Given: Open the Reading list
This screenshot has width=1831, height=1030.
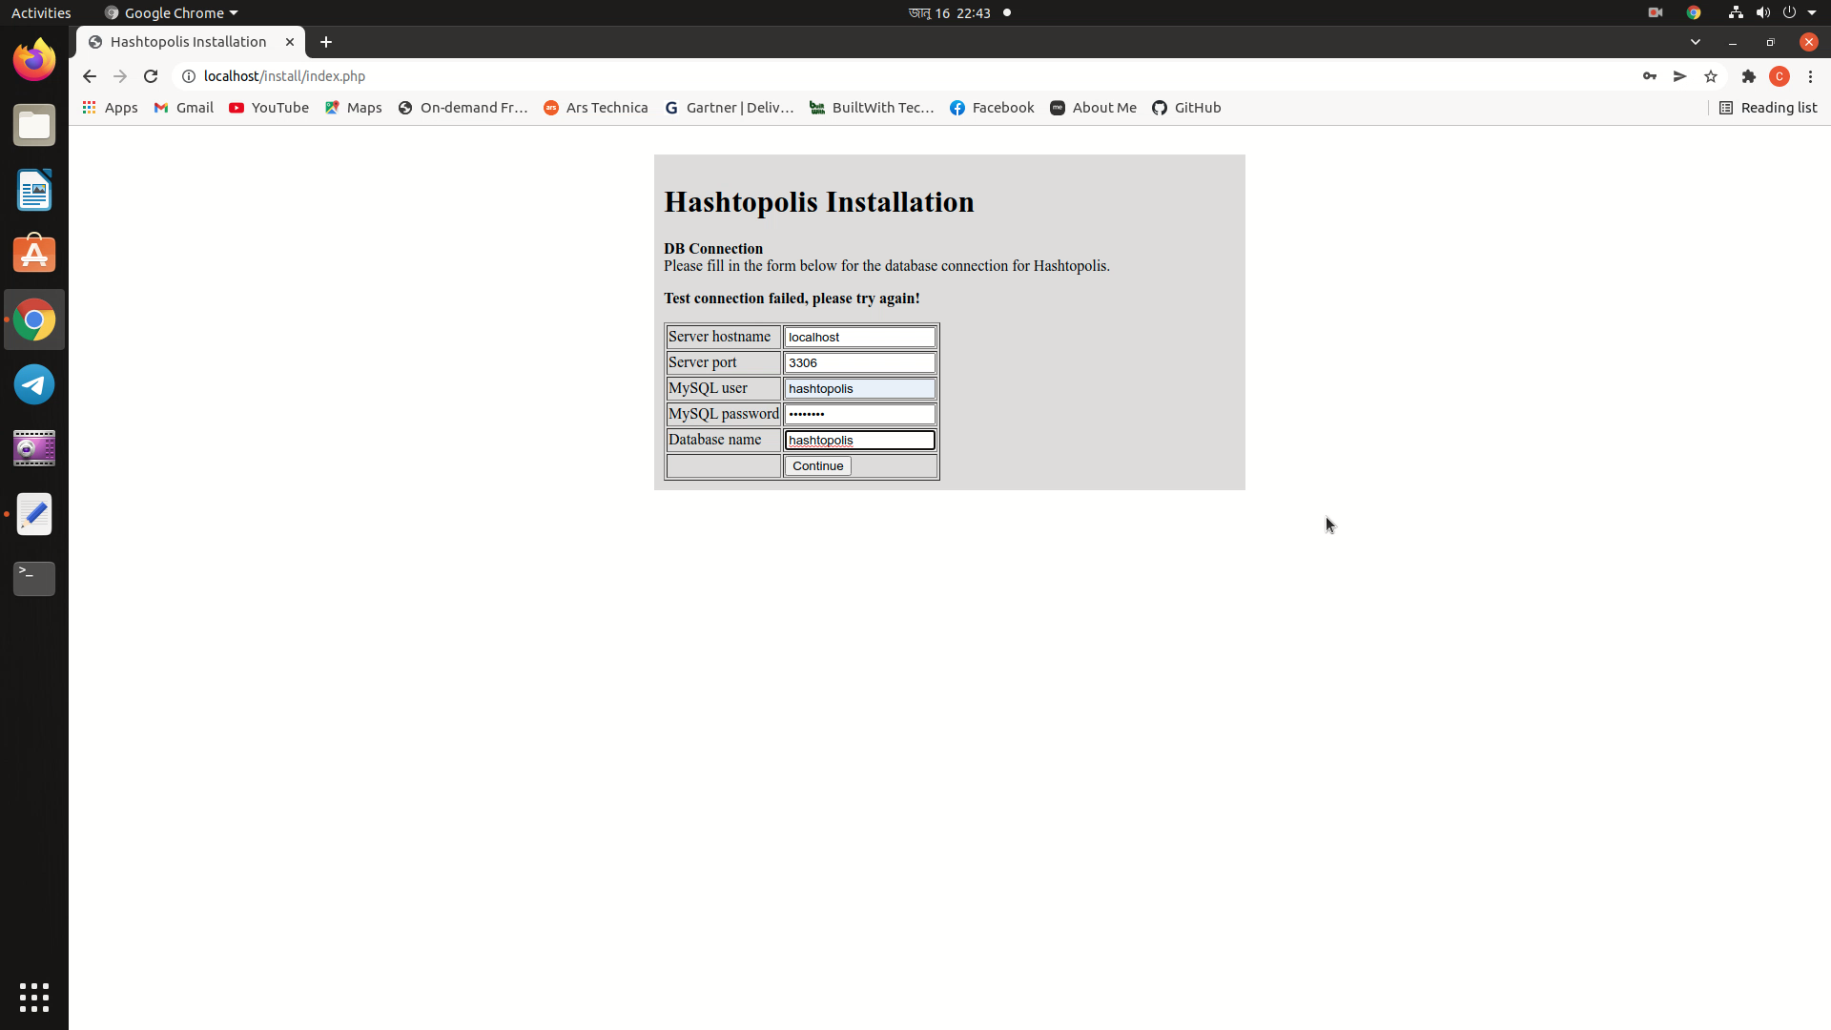Looking at the screenshot, I should pos(1769,108).
